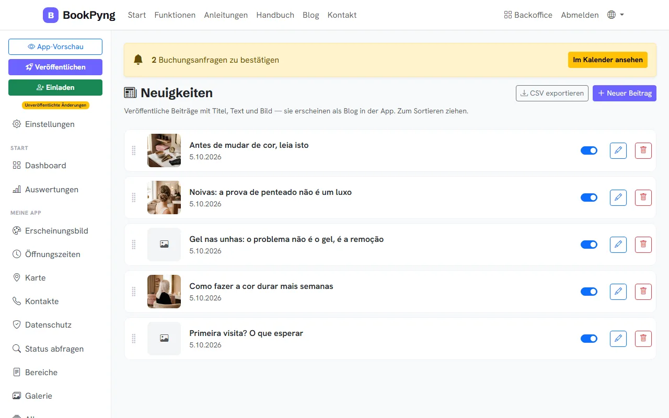Toggle "Como fazer a cor durar mais semanas" switch
This screenshot has height=418, width=669.
589,292
